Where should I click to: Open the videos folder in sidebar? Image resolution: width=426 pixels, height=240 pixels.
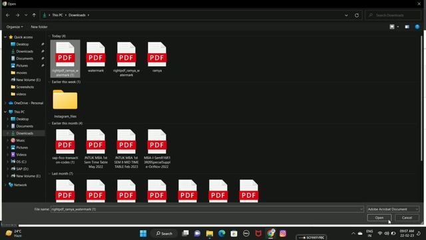[21, 94]
